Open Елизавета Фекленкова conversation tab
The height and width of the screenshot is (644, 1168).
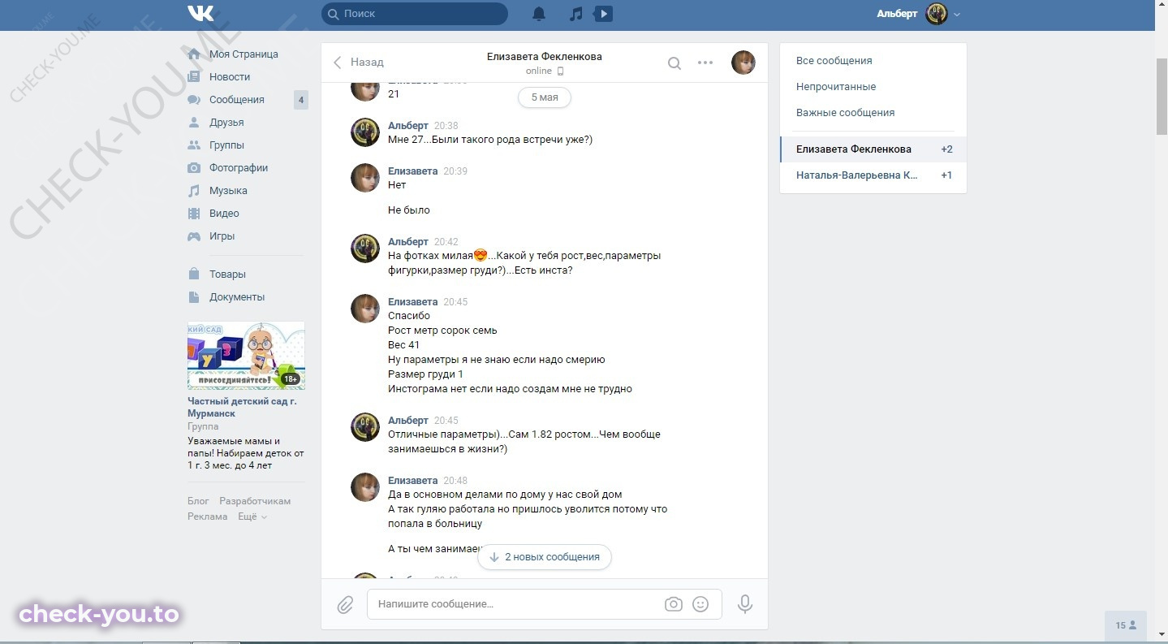(873, 149)
